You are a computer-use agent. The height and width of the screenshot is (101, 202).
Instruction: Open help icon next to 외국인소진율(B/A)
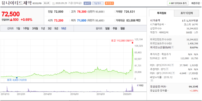tap(173, 47)
